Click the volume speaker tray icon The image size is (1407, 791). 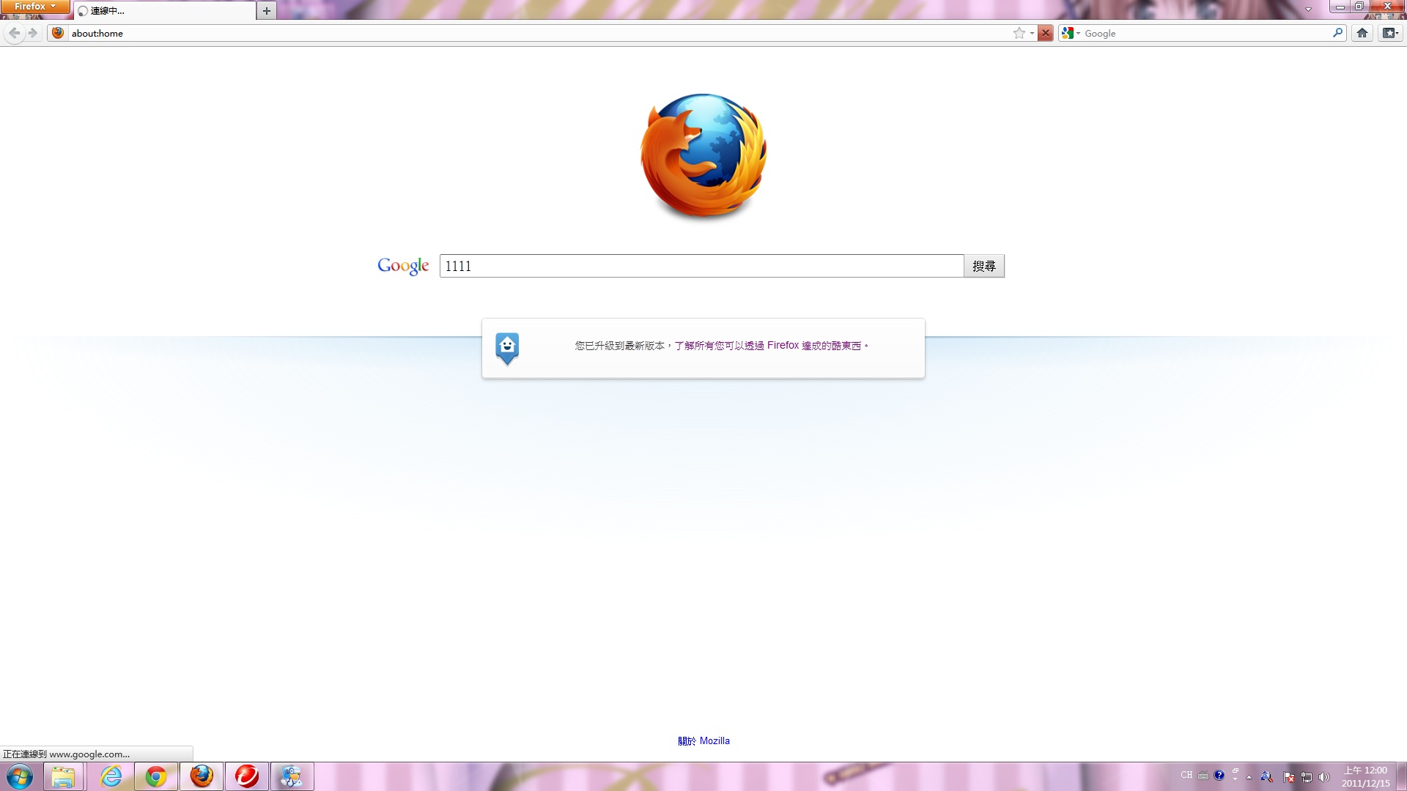coord(1323,777)
